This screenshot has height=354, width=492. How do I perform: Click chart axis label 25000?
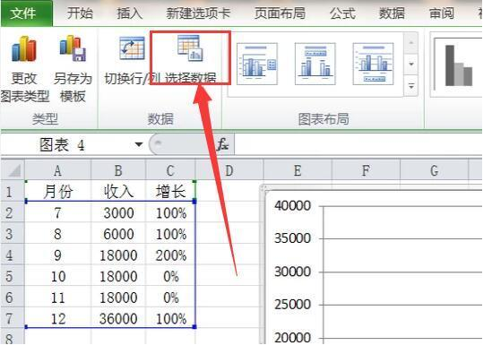(x=292, y=304)
